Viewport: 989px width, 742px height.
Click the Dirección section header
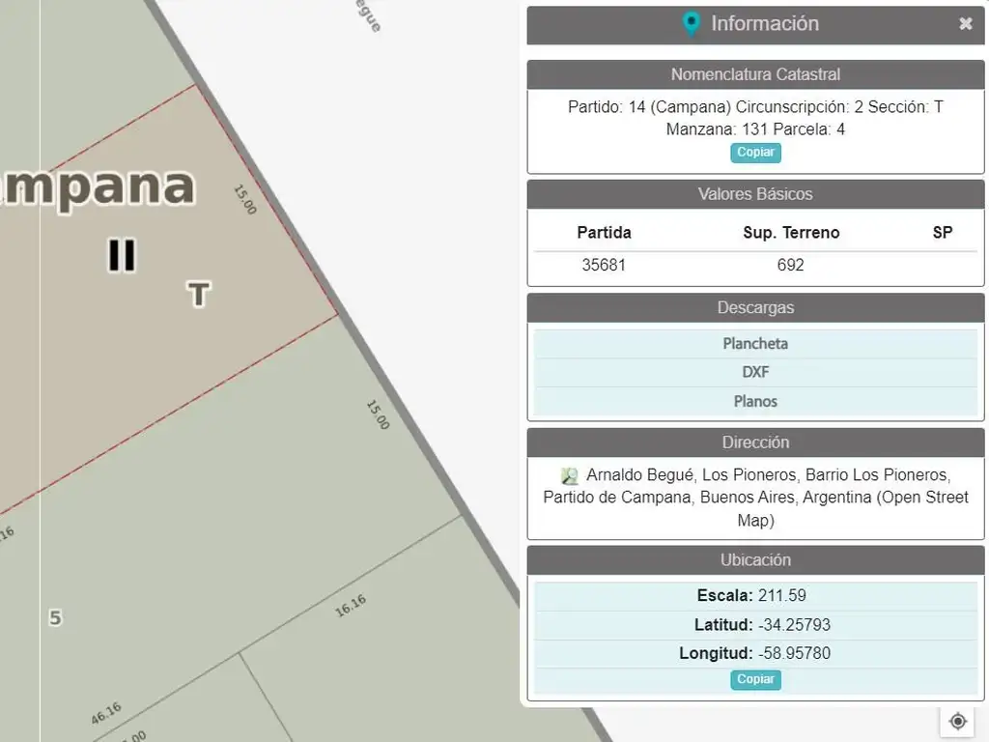coord(755,442)
